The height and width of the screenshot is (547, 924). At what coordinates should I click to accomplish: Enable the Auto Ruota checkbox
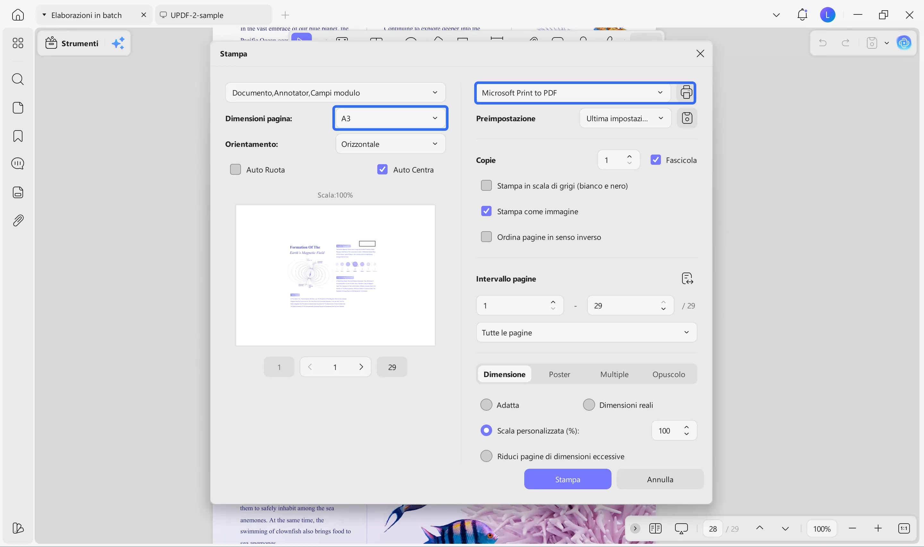[235, 170]
